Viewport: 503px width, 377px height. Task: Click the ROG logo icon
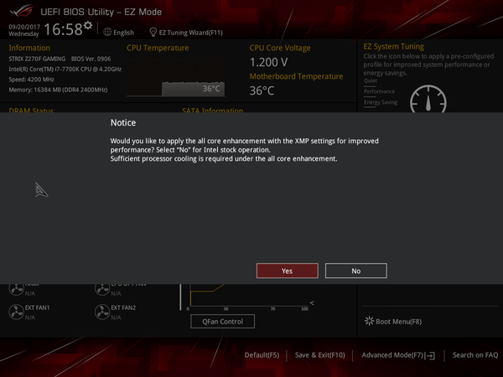(x=21, y=11)
